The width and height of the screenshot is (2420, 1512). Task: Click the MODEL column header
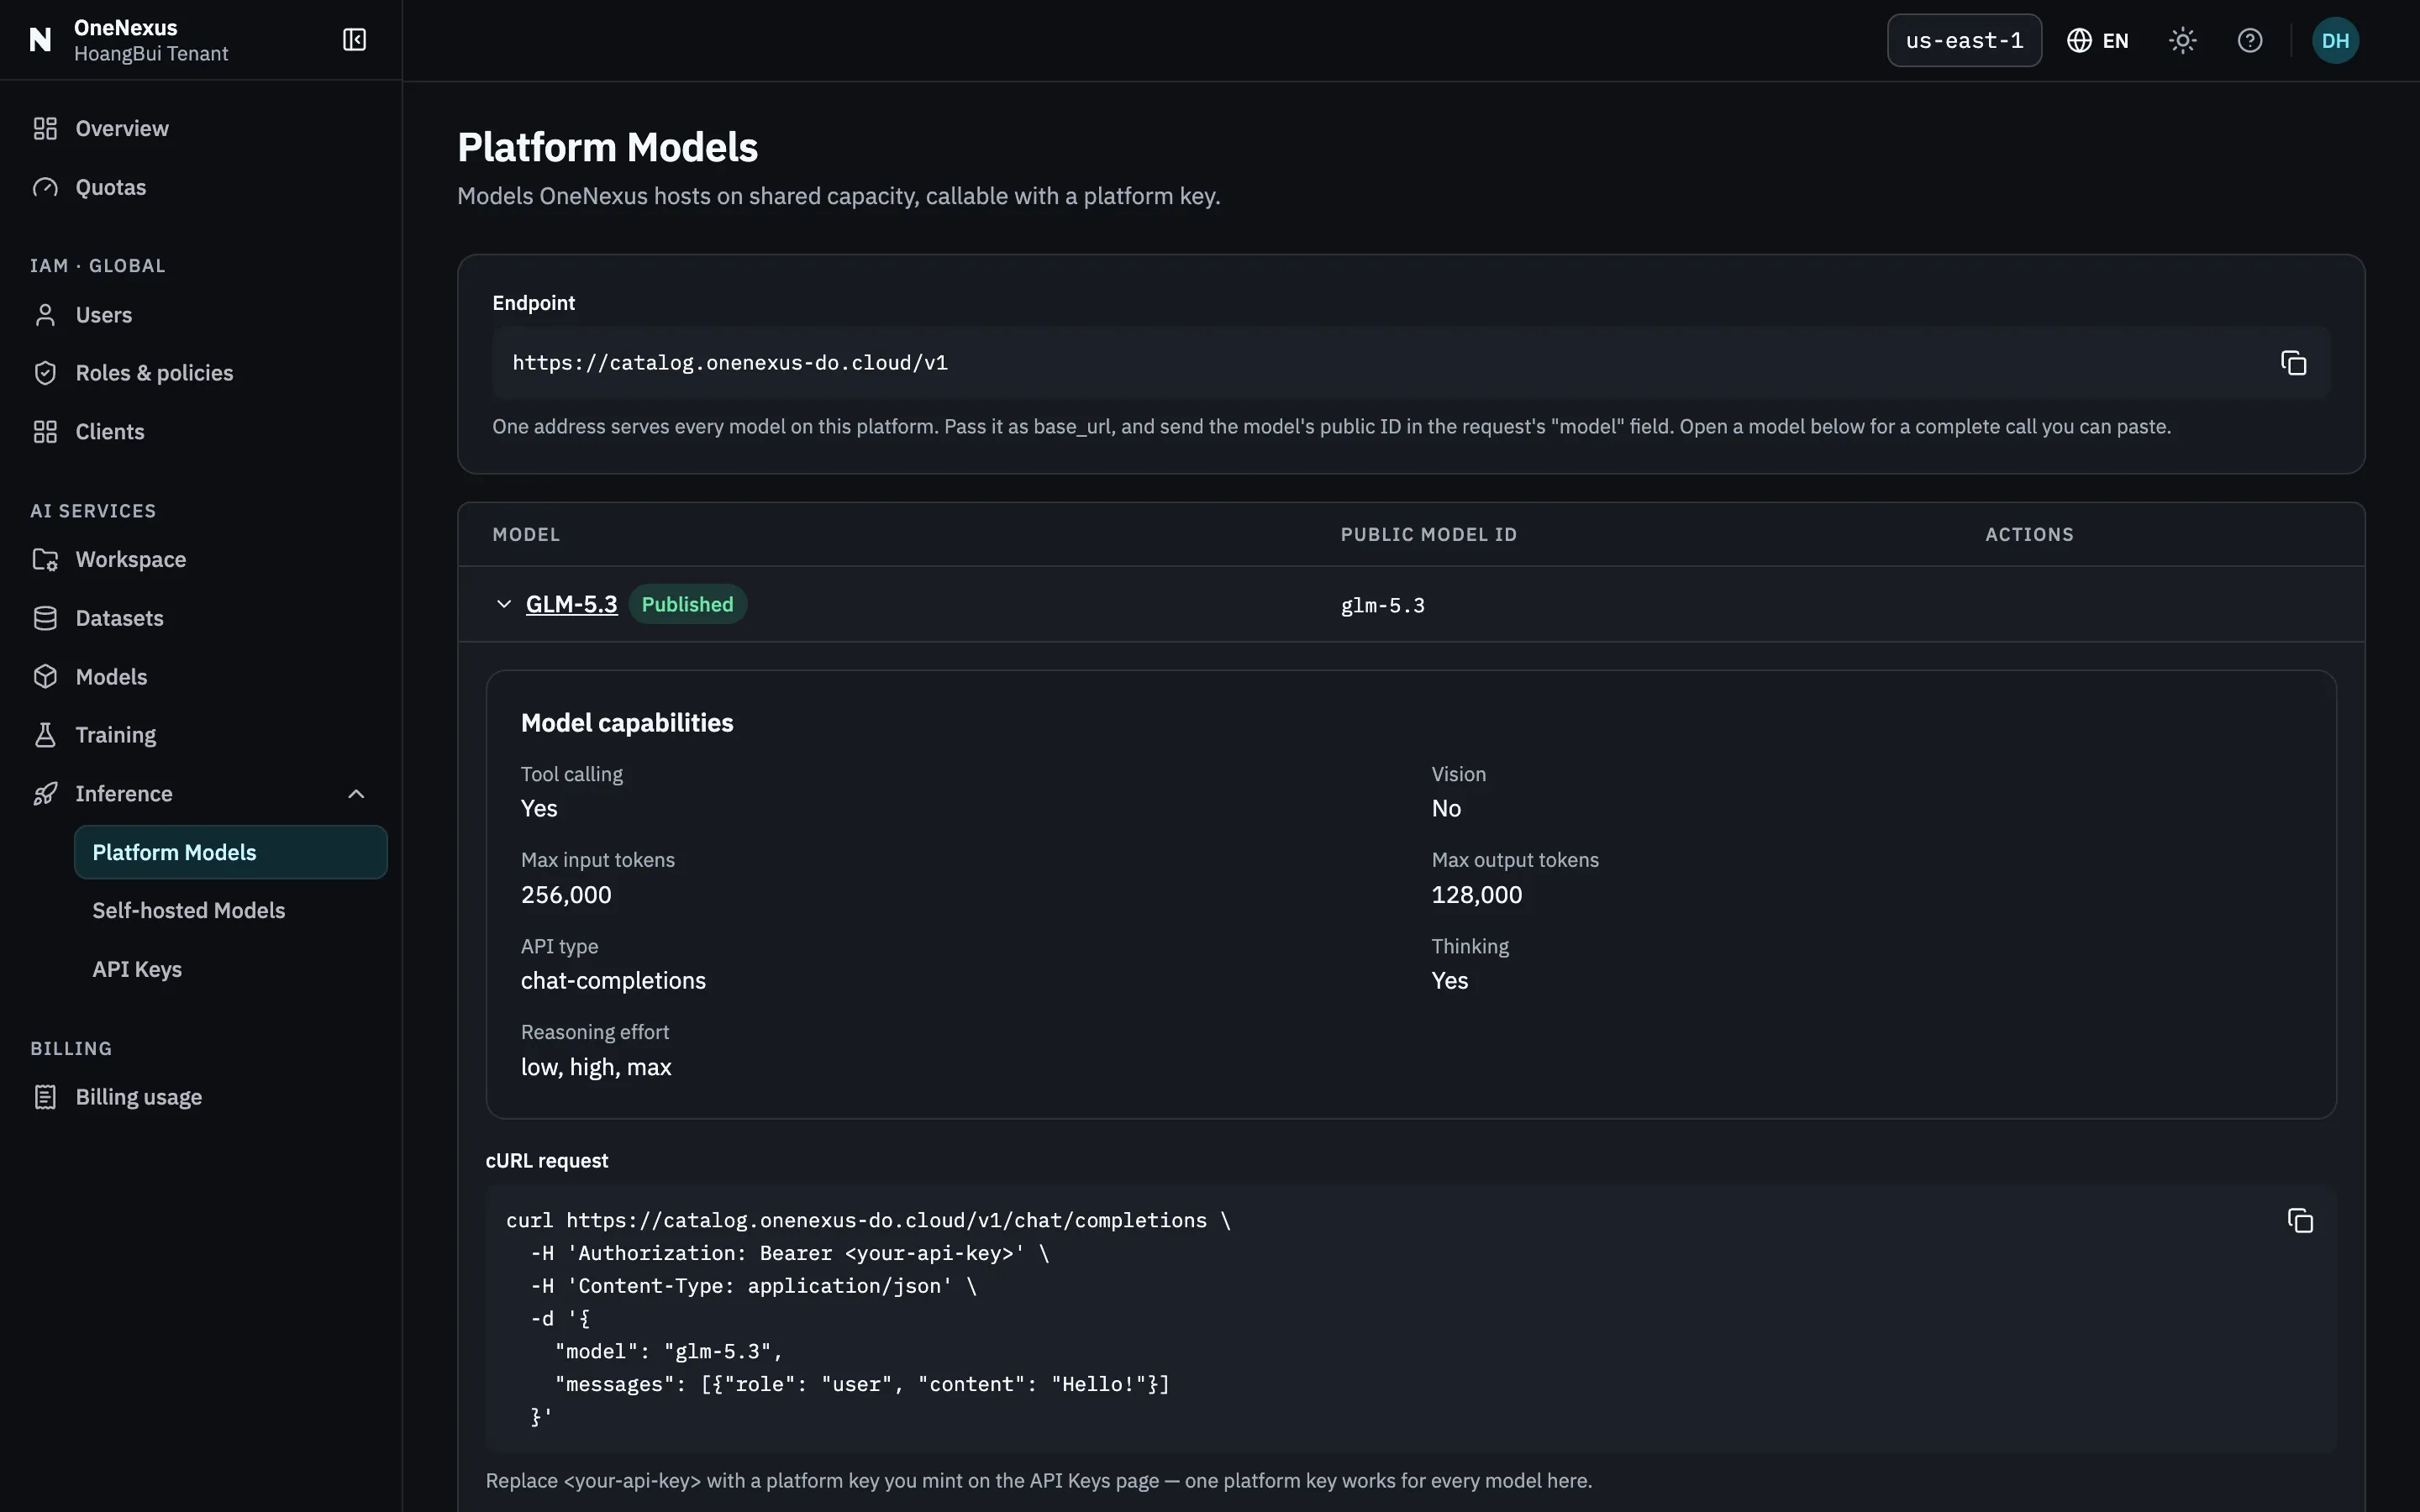(x=526, y=535)
